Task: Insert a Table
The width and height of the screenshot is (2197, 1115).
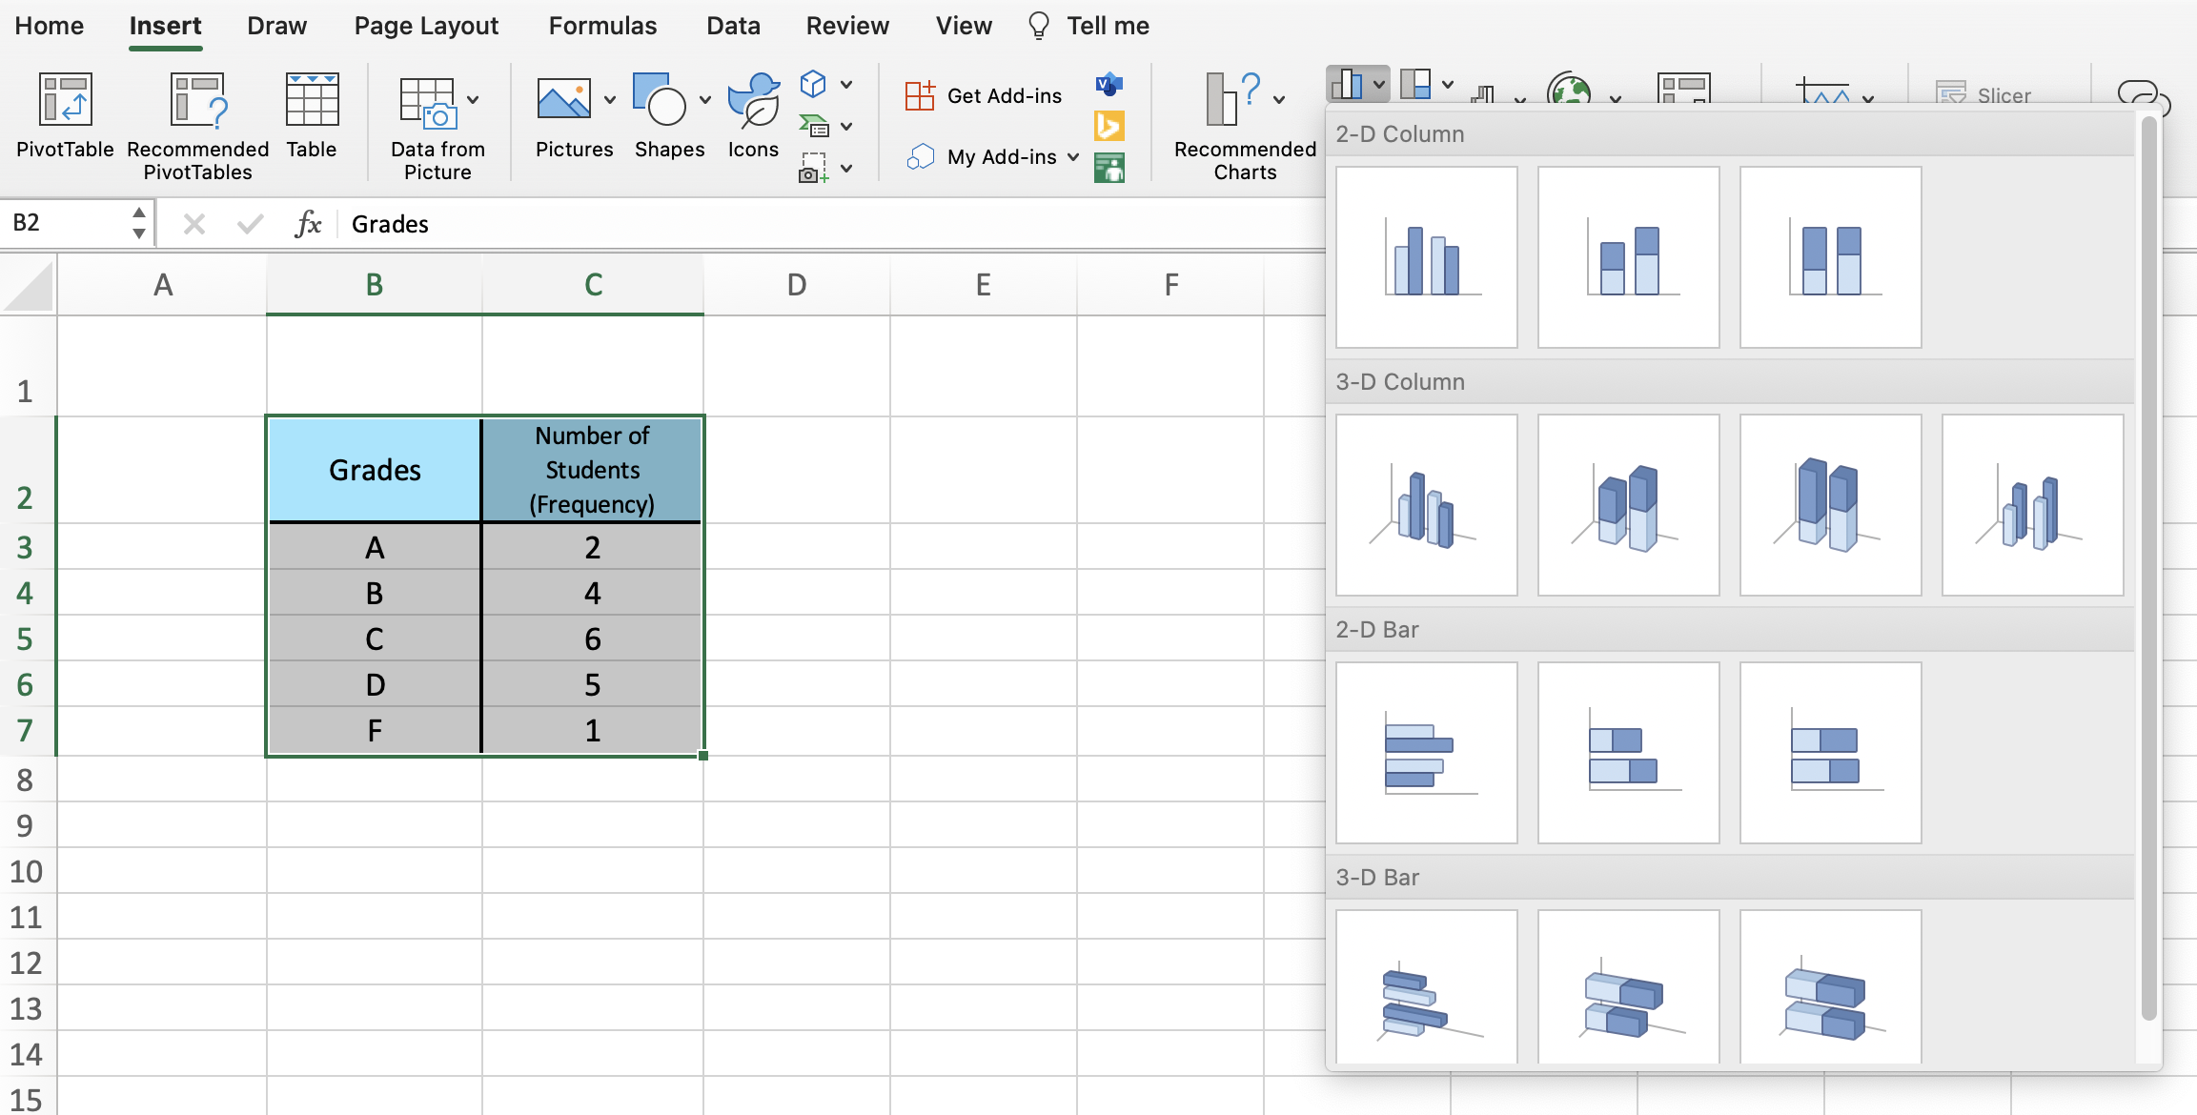Action: 312,116
